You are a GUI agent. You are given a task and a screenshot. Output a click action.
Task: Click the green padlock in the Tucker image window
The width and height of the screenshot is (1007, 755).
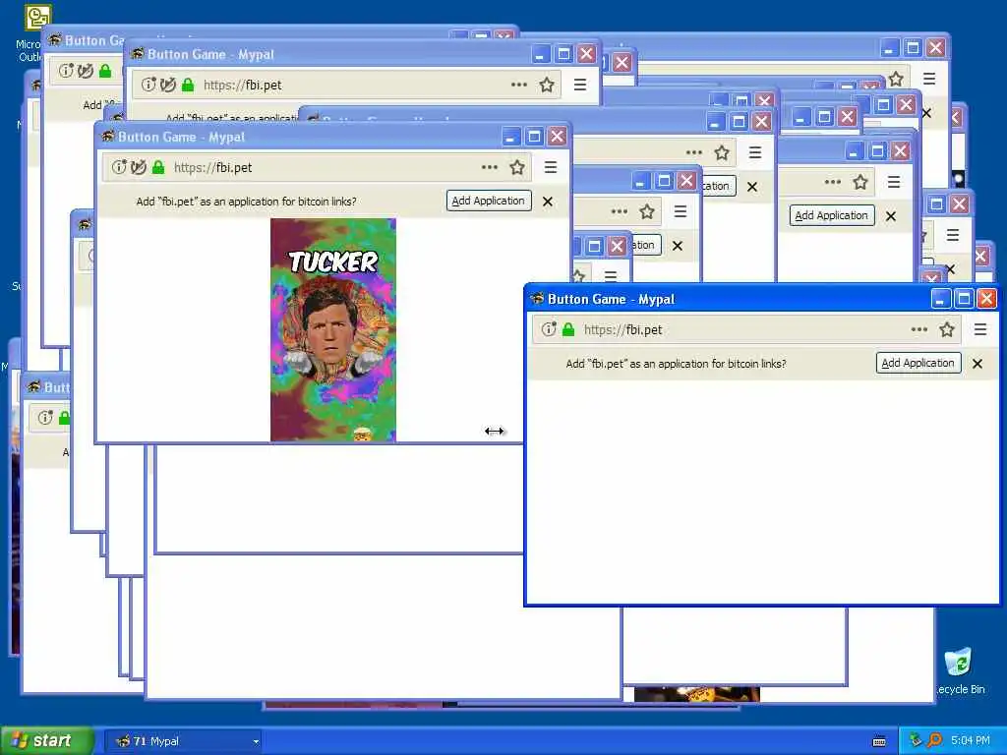click(158, 167)
